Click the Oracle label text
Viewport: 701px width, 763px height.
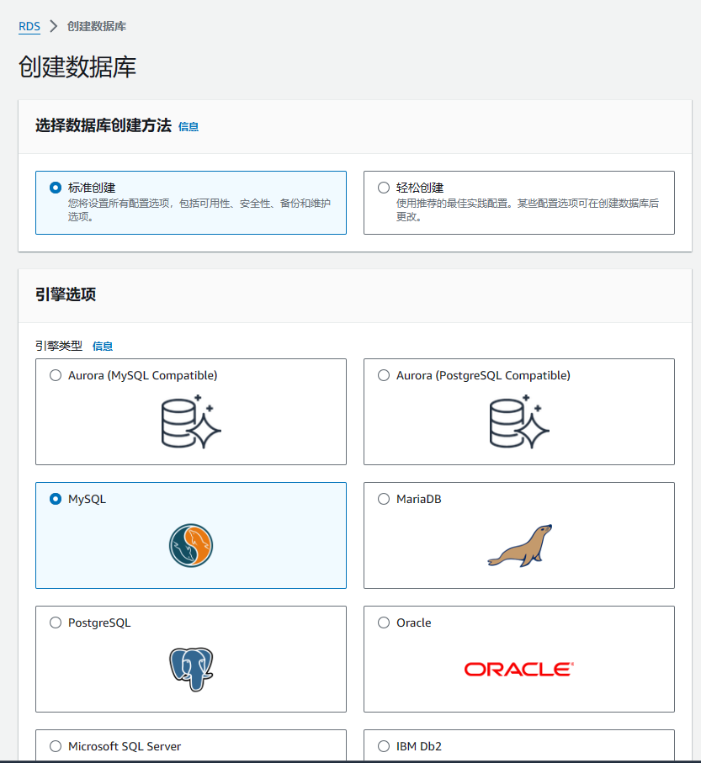414,623
